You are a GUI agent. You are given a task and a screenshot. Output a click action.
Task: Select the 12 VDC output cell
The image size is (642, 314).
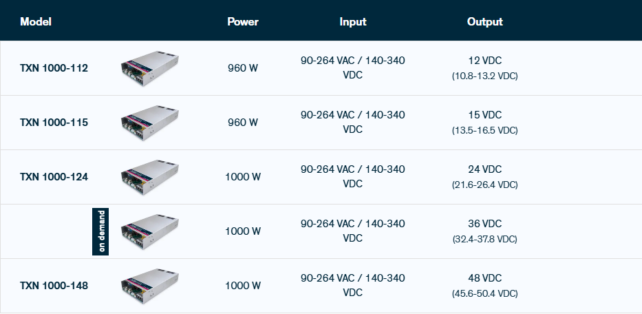coord(485,68)
